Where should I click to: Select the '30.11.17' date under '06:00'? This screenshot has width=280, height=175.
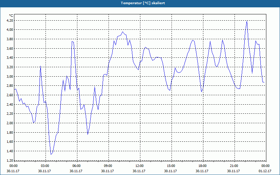click(76, 171)
